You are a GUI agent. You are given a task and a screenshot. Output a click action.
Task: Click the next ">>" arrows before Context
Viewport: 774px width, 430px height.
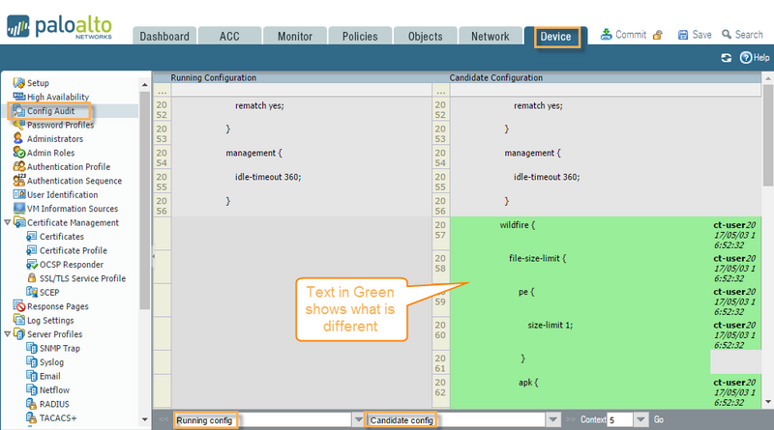[571, 419]
